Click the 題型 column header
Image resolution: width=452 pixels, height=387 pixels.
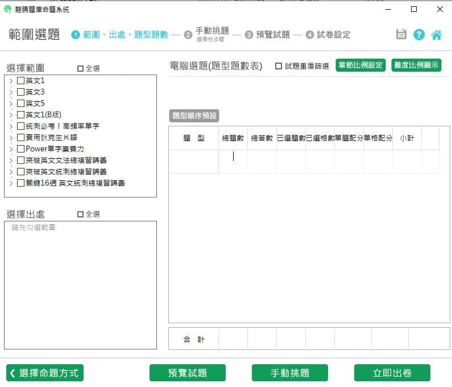coord(194,138)
